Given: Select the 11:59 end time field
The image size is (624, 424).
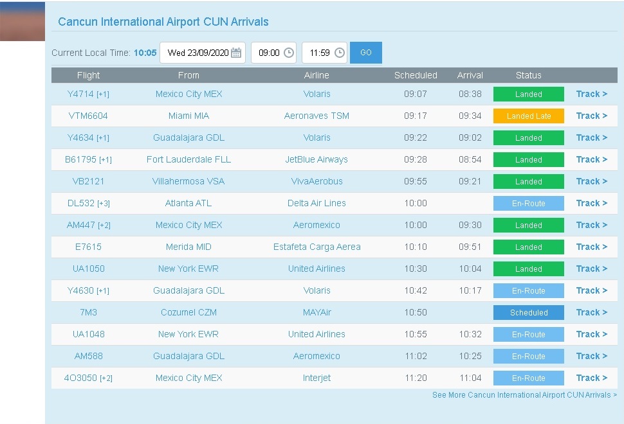Looking at the screenshot, I should click(325, 53).
